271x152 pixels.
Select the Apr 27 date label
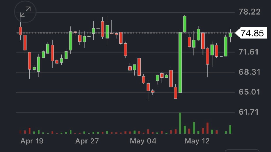click(x=87, y=141)
